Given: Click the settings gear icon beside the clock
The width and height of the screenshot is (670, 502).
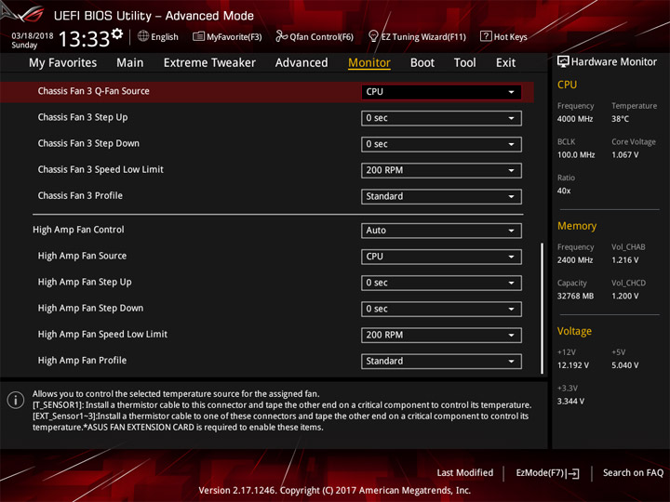Looking at the screenshot, I should [x=117, y=34].
